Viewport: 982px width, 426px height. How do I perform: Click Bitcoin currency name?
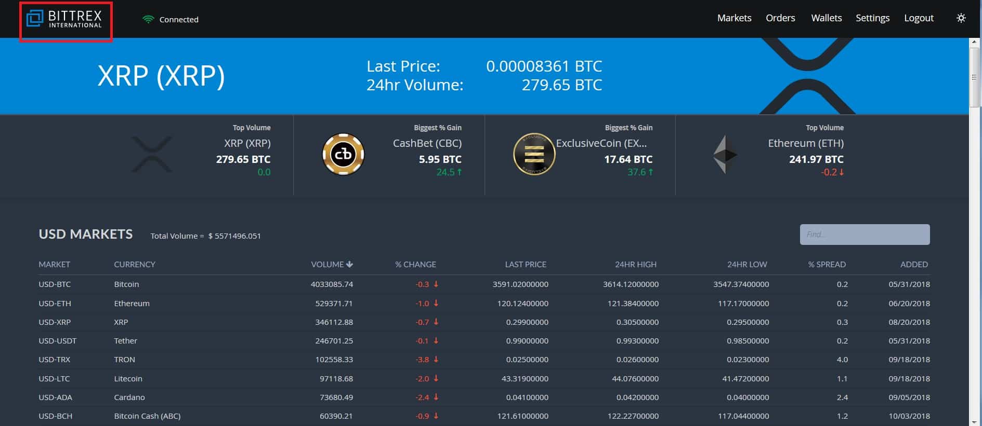(x=126, y=284)
